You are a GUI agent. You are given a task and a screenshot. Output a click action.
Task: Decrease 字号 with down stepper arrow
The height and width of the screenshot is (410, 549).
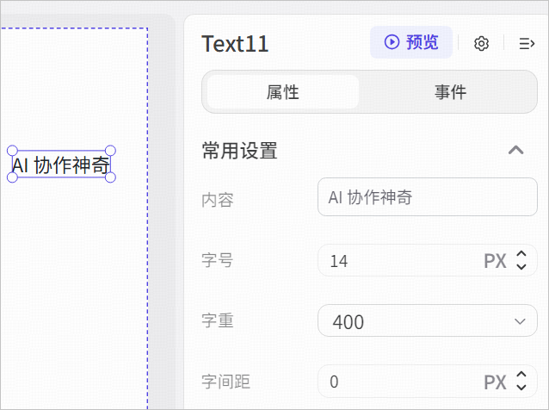point(521,267)
